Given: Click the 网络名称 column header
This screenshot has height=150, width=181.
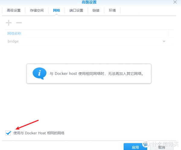Looking at the screenshot, I should pos(14,34).
